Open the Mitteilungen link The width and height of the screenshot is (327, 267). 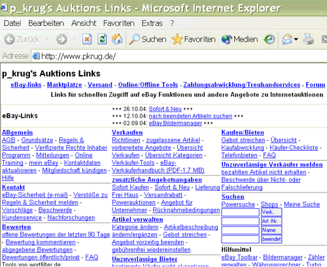[52, 155]
